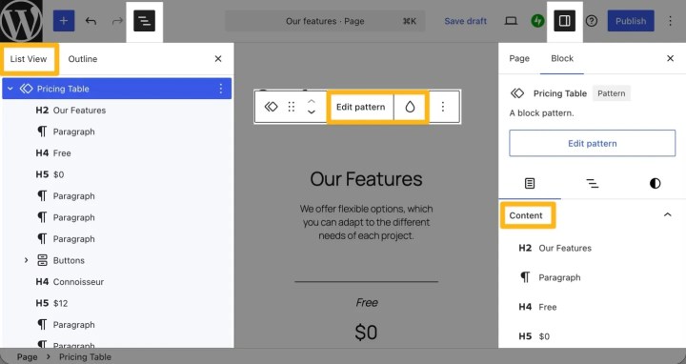Close the settings sidebar
Viewport: 686px width, 364px height.
(670, 58)
